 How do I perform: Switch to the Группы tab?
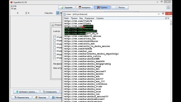click(x=102, y=8)
